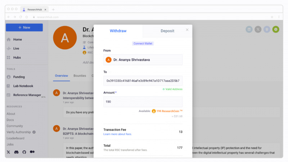Open Learn more about fees link
The image size is (288, 162).
click(118, 134)
